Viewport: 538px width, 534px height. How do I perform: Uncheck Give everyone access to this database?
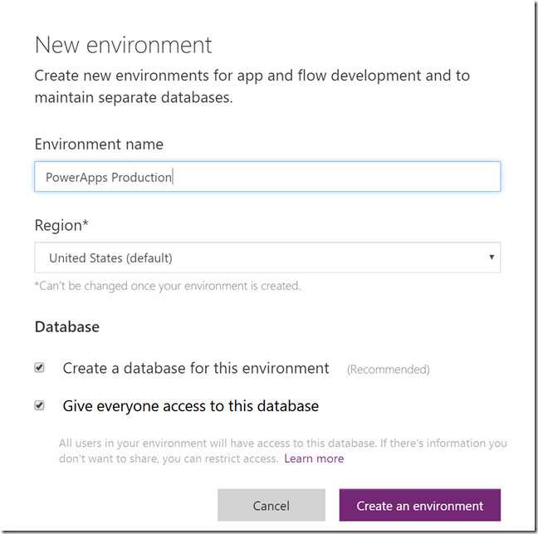click(x=39, y=406)
